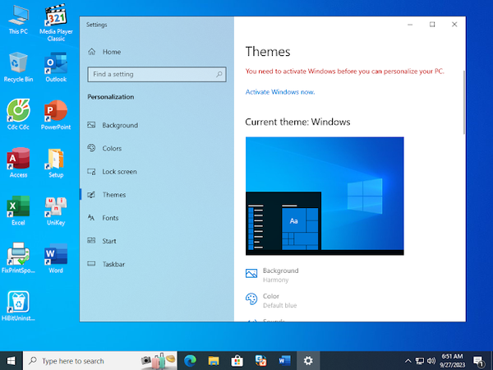Open the Fonts settings page

[157, 218]
